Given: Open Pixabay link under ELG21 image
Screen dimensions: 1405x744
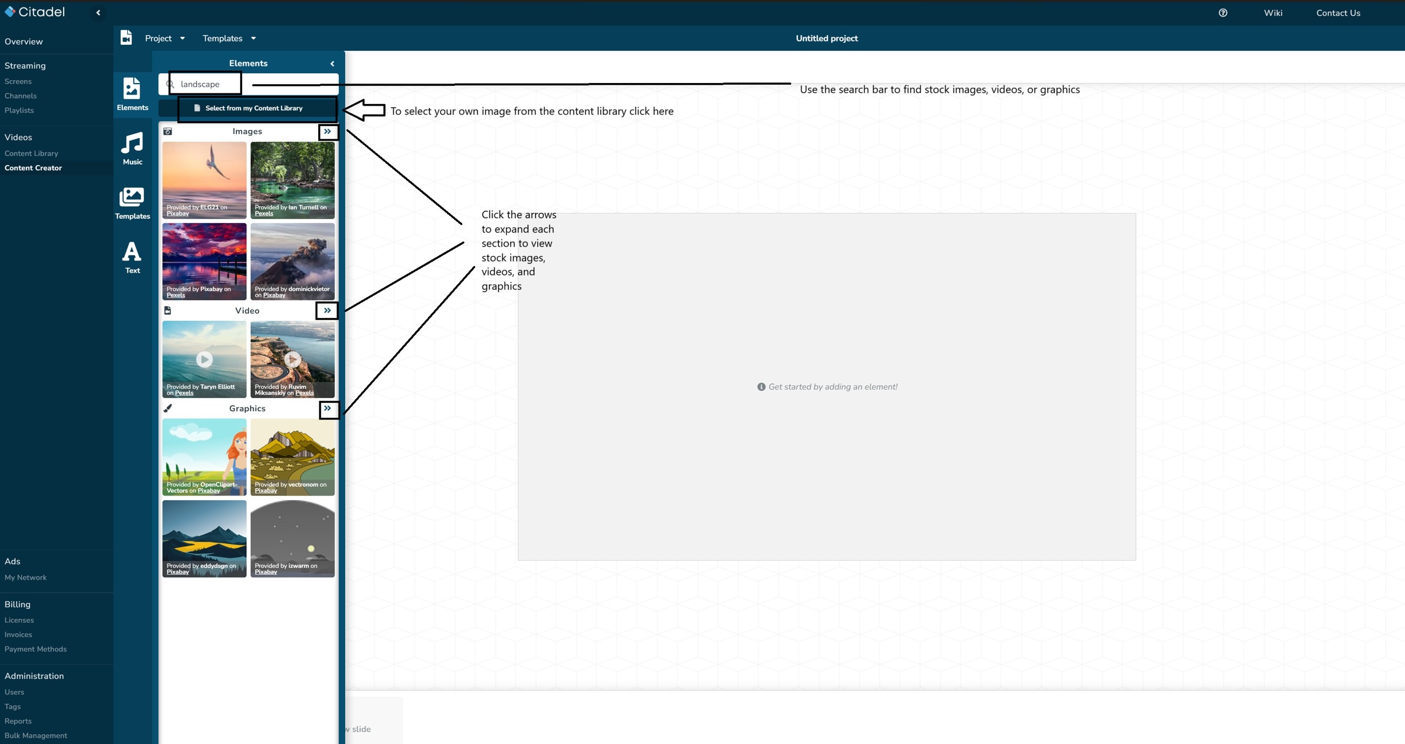Looking at the screenshot, I should 178,213.
